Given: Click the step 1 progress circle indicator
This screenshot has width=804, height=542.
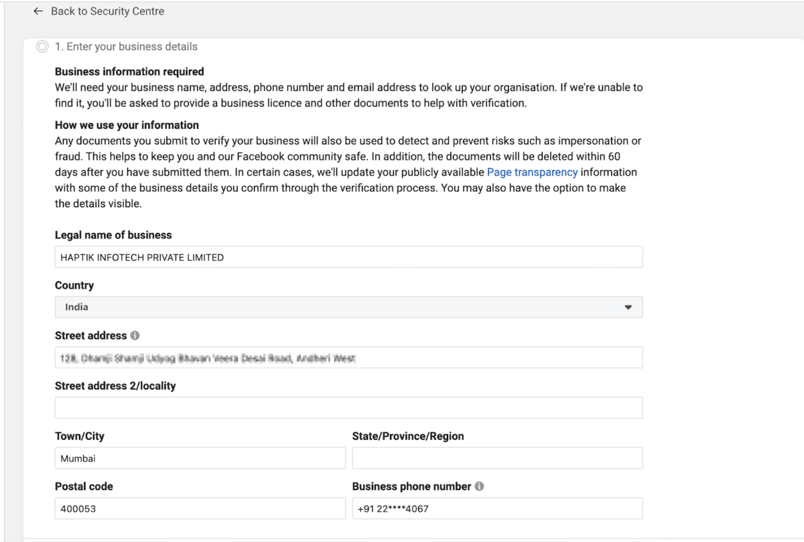Looking at the screenshot, I should [40, 46].
